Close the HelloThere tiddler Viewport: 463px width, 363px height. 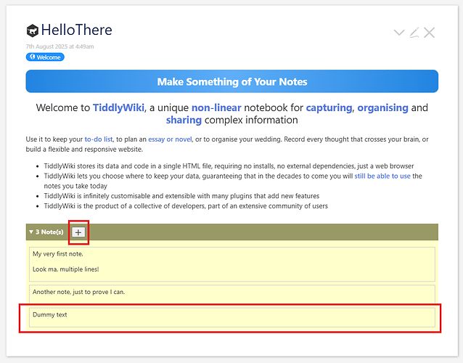point(430,33)
